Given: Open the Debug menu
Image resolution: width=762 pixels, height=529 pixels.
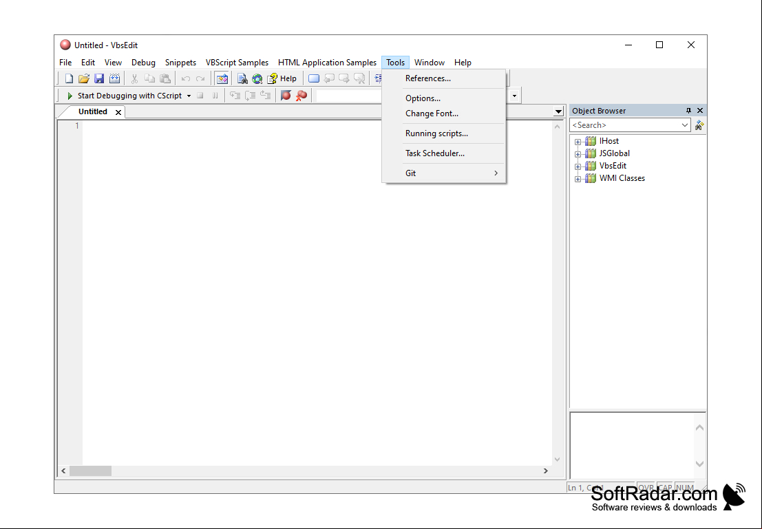Looking at the screenshot, I should (x=143, y=63).
